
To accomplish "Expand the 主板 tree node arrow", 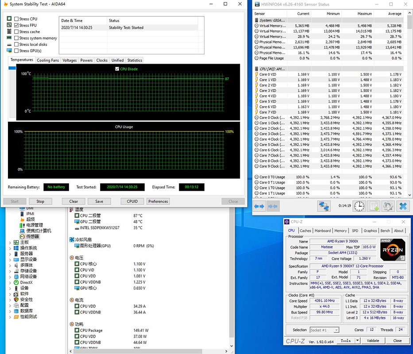I will [10, 242].
